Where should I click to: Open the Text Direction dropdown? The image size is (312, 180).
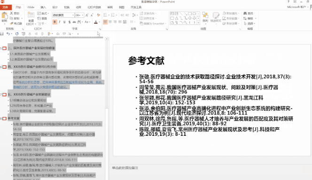(x=148, y=13)
